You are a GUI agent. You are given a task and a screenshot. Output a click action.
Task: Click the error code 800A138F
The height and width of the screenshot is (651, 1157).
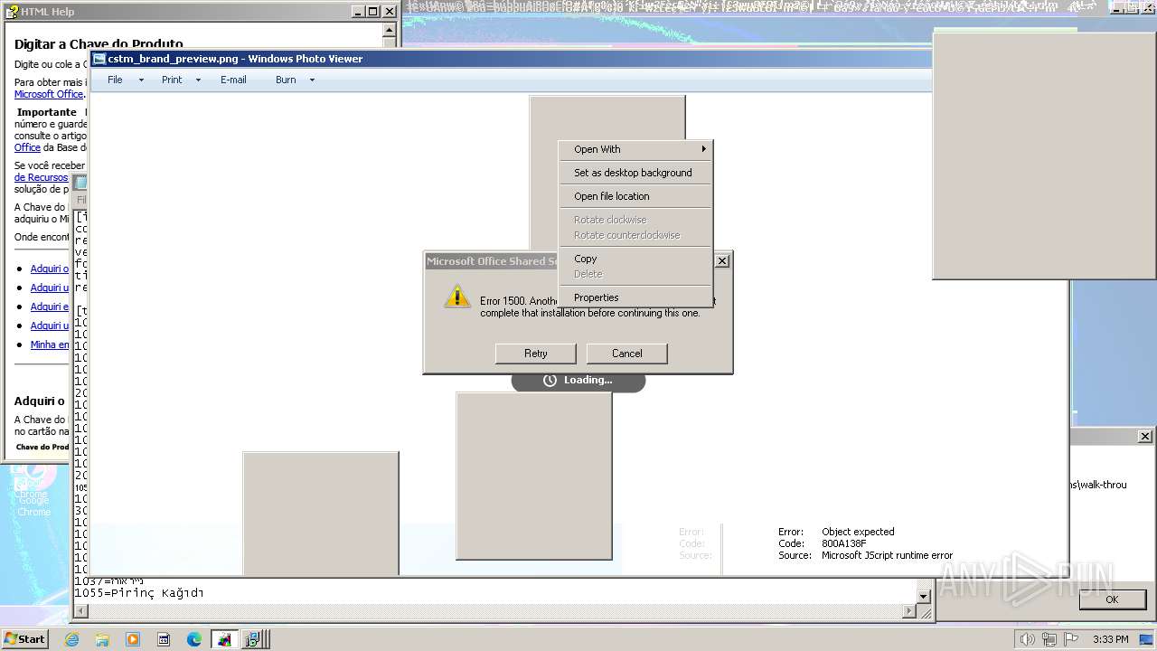844,543
